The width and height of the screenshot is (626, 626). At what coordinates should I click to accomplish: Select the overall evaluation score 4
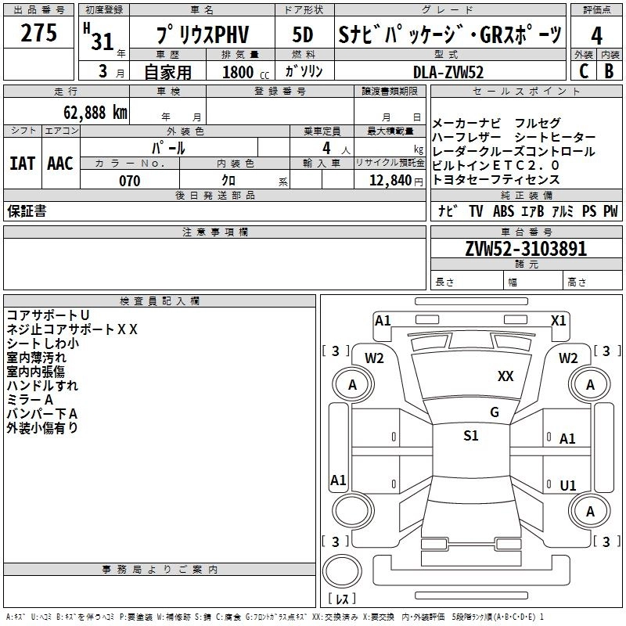pyautogui.click(x=596, y=35)
